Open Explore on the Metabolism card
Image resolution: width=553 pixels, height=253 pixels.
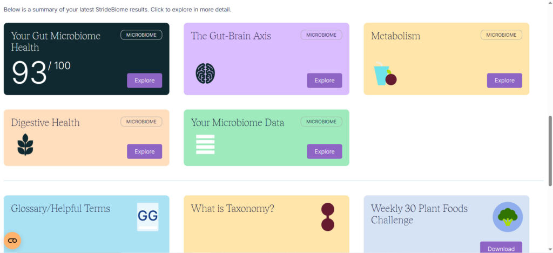pyautogui.click(x=504, y=81)
